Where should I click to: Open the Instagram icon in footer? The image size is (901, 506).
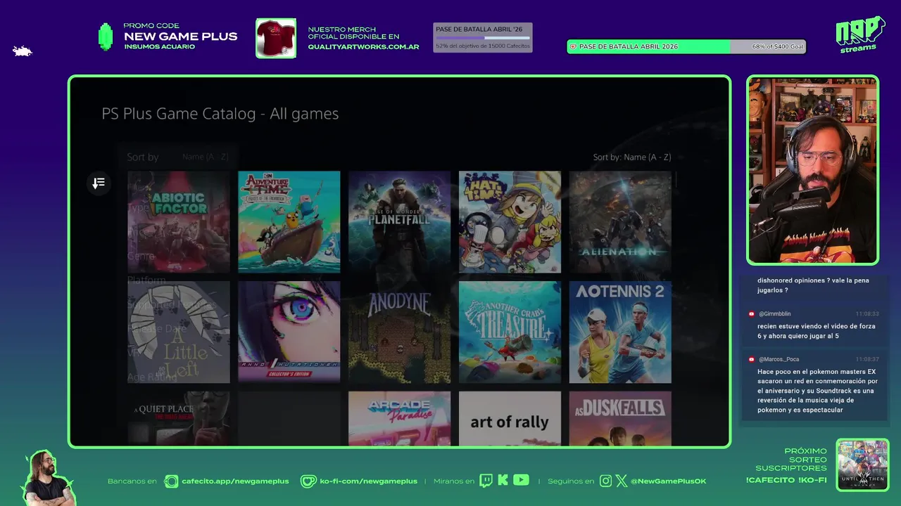(605, 481)
